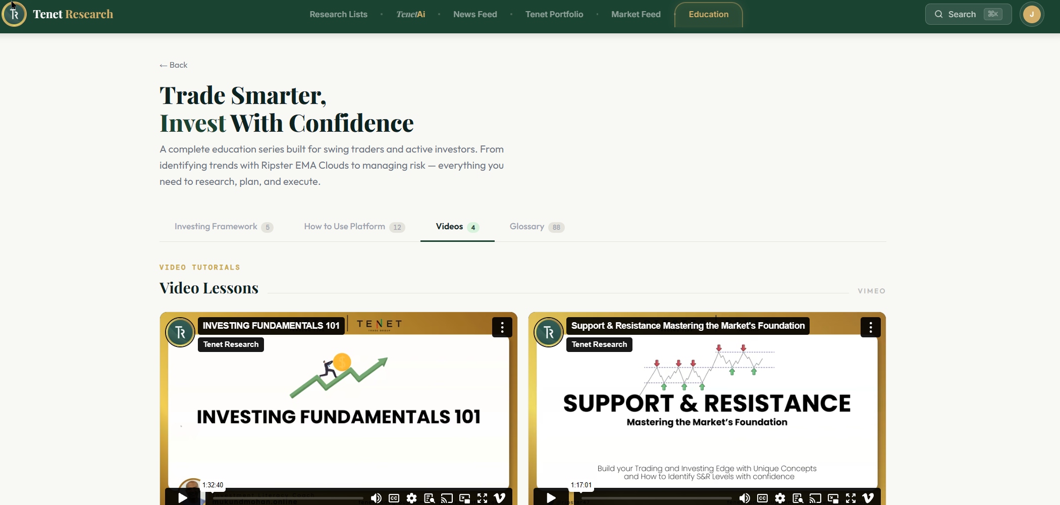Open the user avatar J menu
The height and width of the screenshot is (505, 1060).
pyautogui.click(x=1032, y=14)
